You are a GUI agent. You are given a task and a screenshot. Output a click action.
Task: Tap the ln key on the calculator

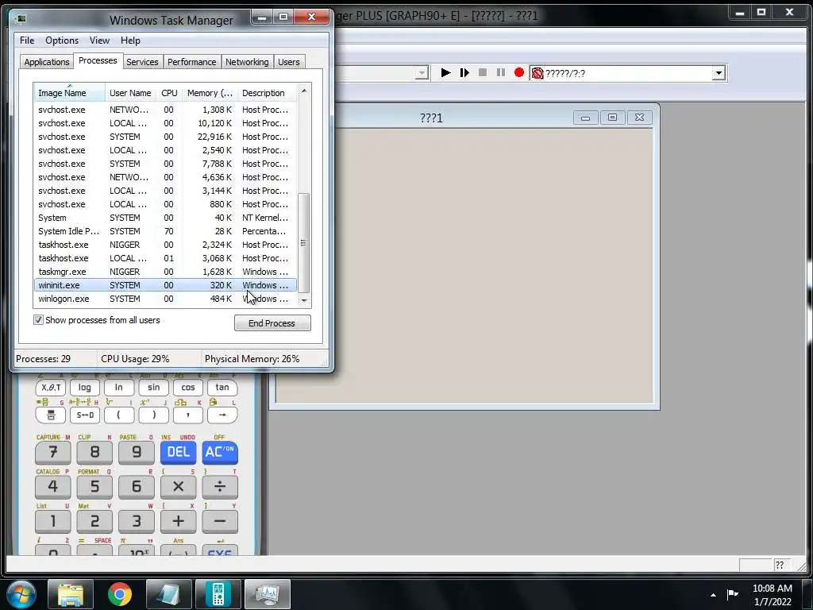pos(119,388)
